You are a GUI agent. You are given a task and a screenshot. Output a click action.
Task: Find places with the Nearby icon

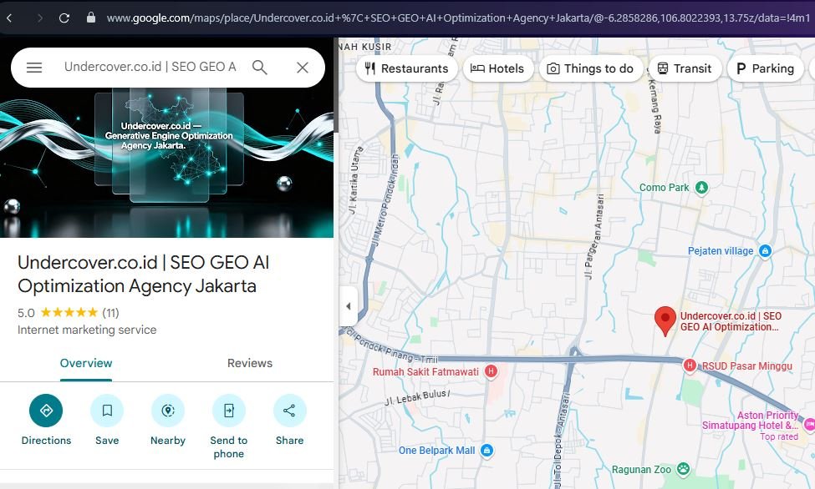click(x=168, y=411)
